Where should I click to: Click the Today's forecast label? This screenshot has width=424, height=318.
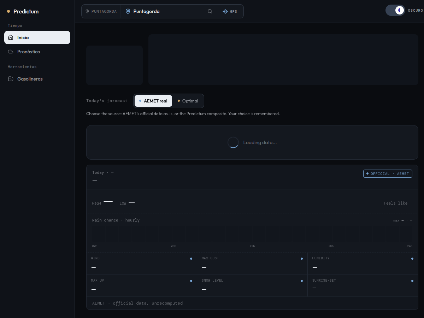[x=107, y=101]
